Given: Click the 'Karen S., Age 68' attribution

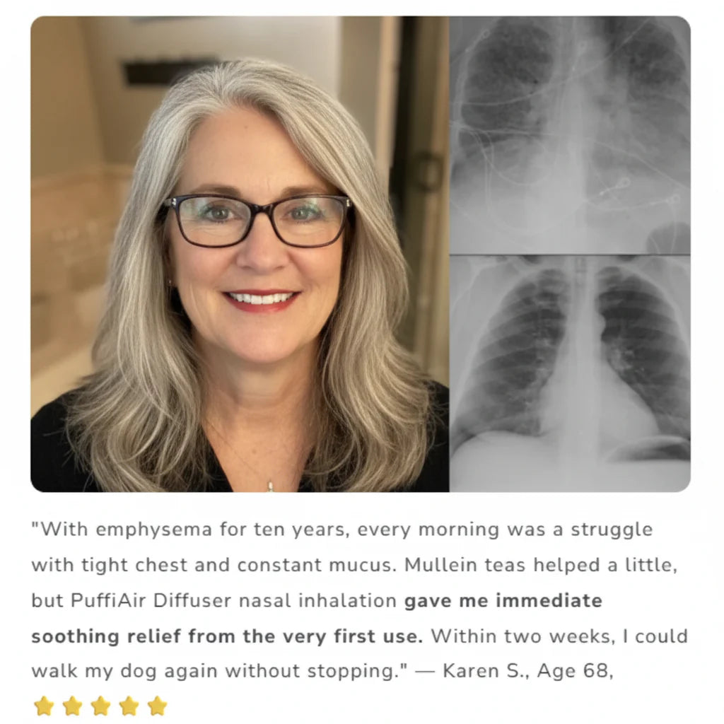Looking at the screenshot, I should tap(525, 671).
